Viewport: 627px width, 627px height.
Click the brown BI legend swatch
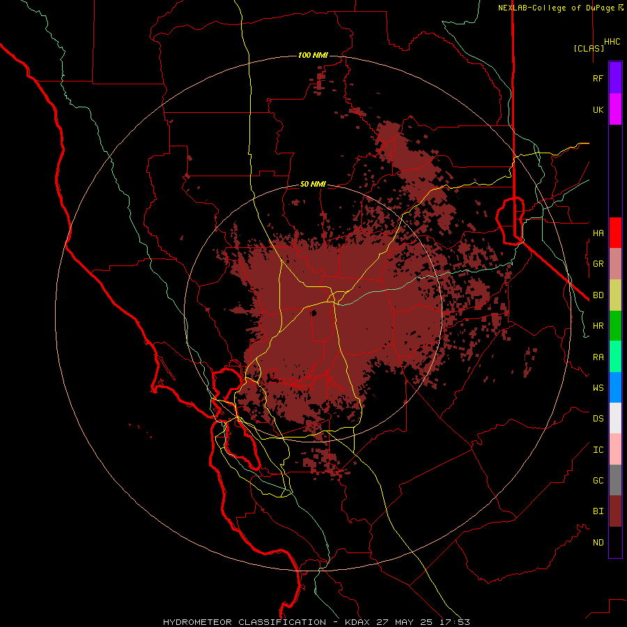tap(615, 511)
